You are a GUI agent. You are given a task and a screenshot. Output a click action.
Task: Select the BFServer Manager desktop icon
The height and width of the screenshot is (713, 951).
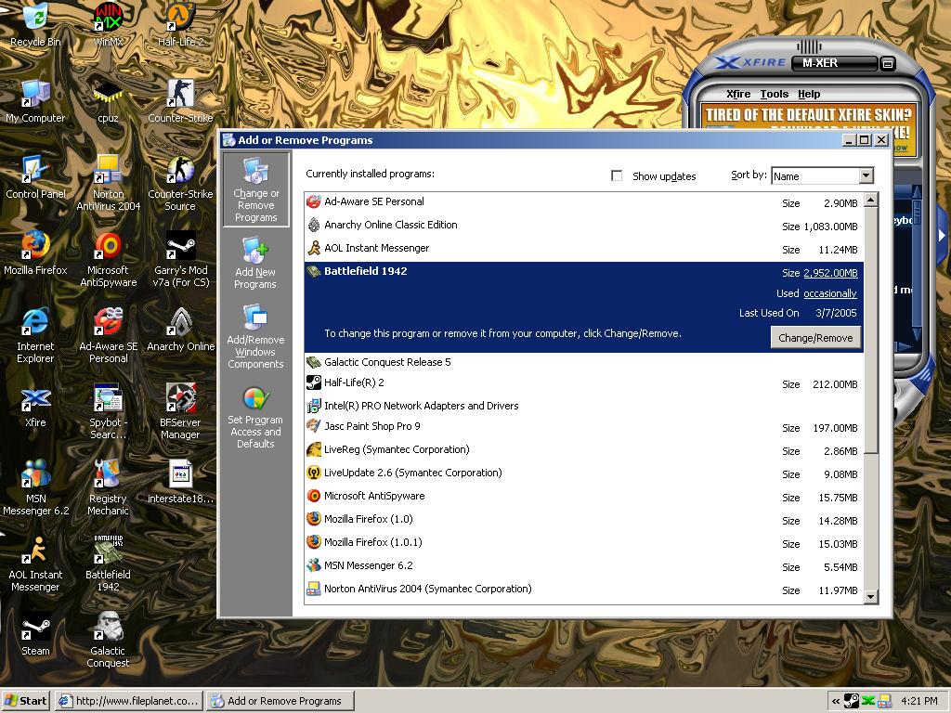coord(180,411)
